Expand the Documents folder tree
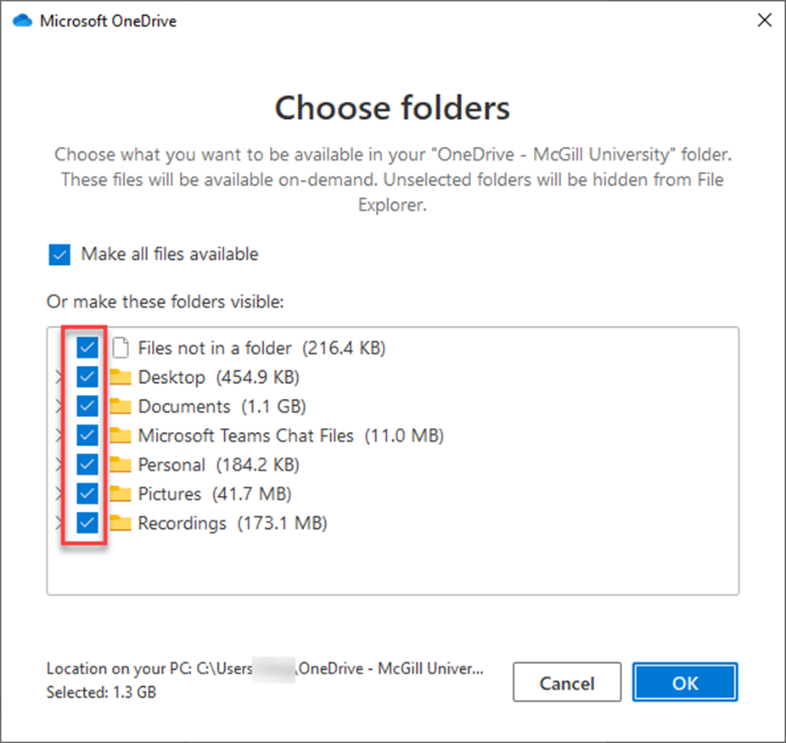Image resolution: width=786 pixels, height=743 pixels. tap(57, 406)
